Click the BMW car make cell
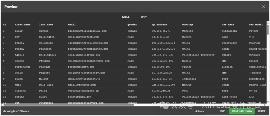The width and height of the screenshot is (270, 116). pos(224,73)
